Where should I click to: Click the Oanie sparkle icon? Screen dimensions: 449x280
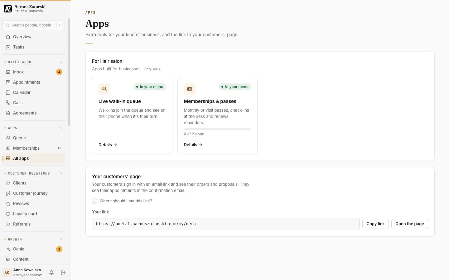point(8,249)
